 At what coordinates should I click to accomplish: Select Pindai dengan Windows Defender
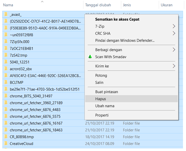[125, 40]
